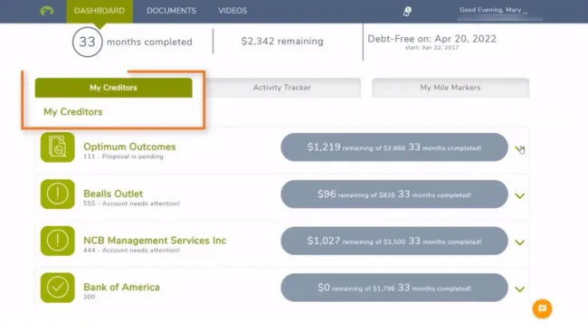Click the My Creditors section heading
This screenshot has width=588, height=331.
click(x=72, y=112)
